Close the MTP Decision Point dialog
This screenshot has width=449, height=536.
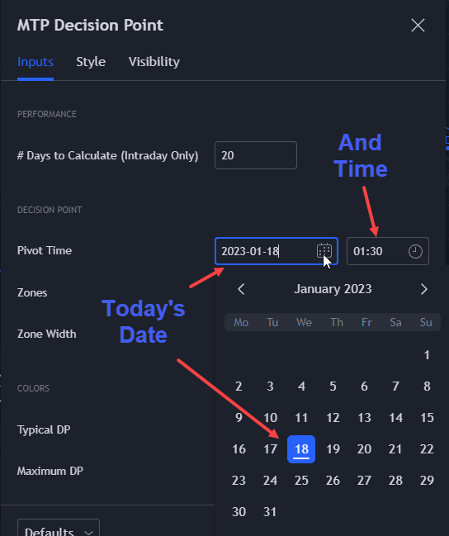pos(418,26)
